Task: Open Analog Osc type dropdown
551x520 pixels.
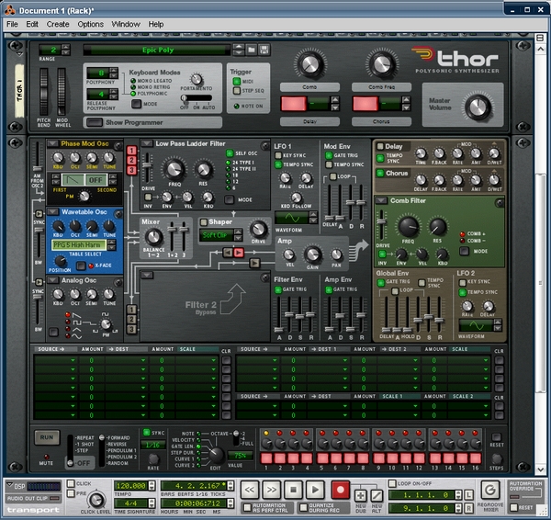Action: (52, 280)
